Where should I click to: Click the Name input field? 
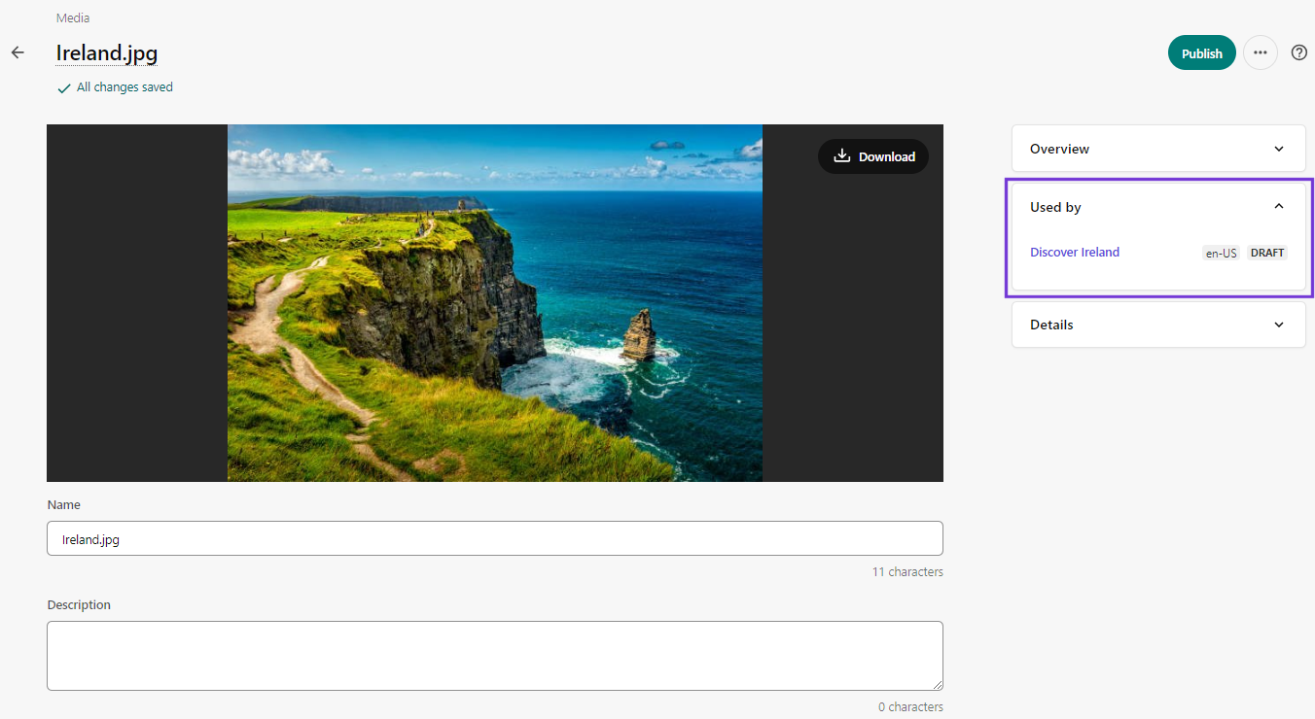[x=495, y=538]
